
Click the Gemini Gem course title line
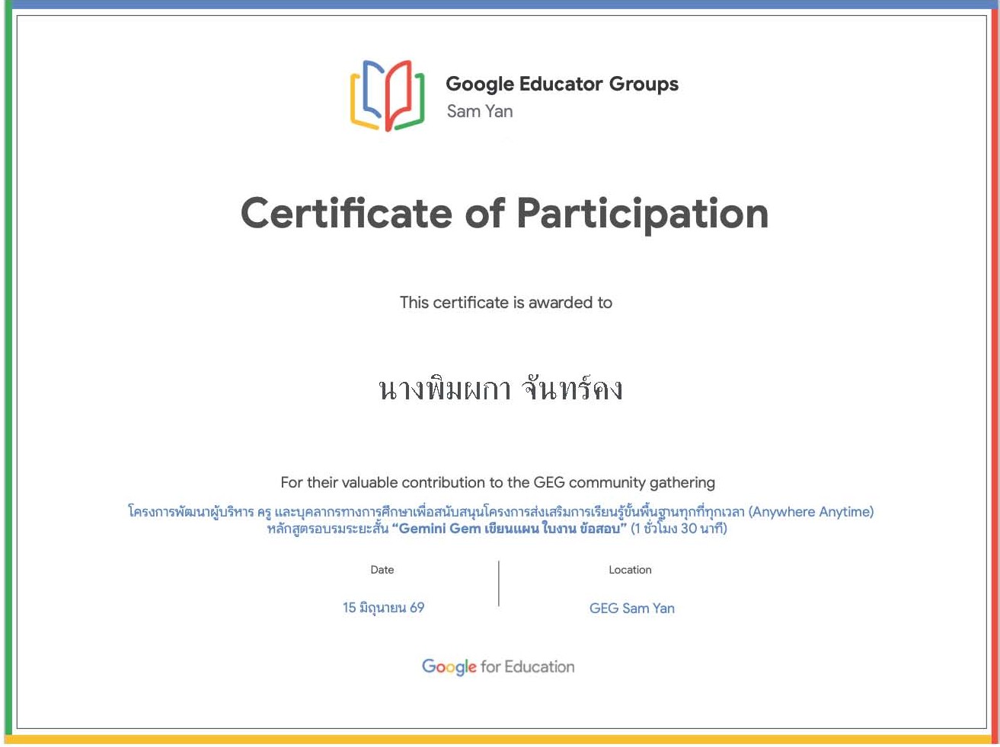point(497,529)
